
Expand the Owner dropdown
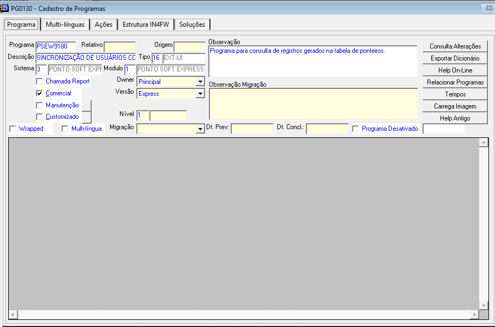point(200,82)
